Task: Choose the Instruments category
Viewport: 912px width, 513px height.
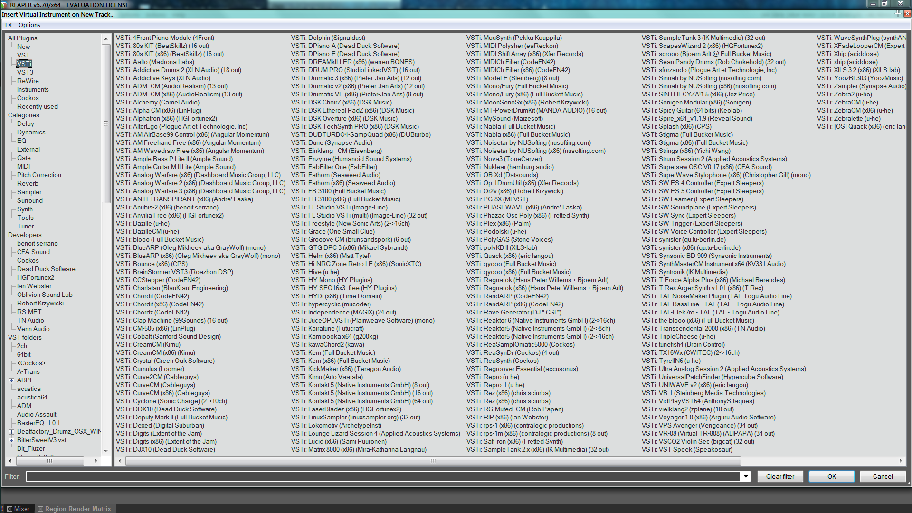Action: (x=33, y=89)
